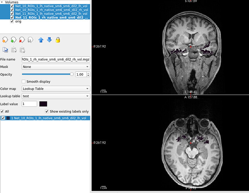
Task: Click red crosshair cursor in coronal view
Action: 191,47
